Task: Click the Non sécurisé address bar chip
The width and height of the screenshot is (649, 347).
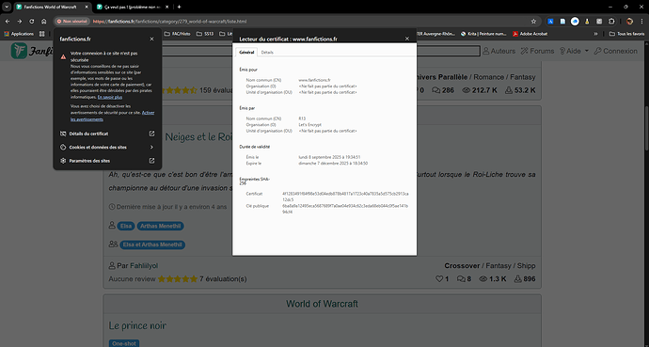Action: (x=72, y=21)
